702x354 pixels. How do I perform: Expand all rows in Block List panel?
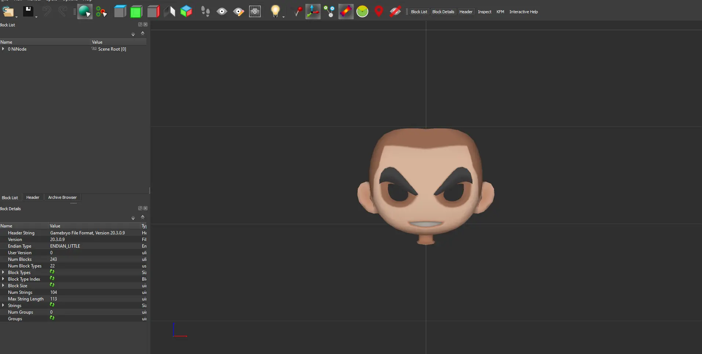point(133,34)
